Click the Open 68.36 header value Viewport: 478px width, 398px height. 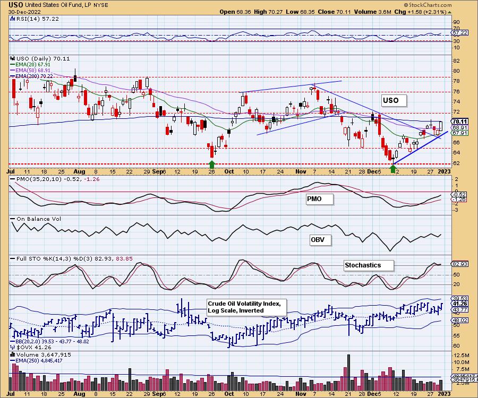coord(235,12)
